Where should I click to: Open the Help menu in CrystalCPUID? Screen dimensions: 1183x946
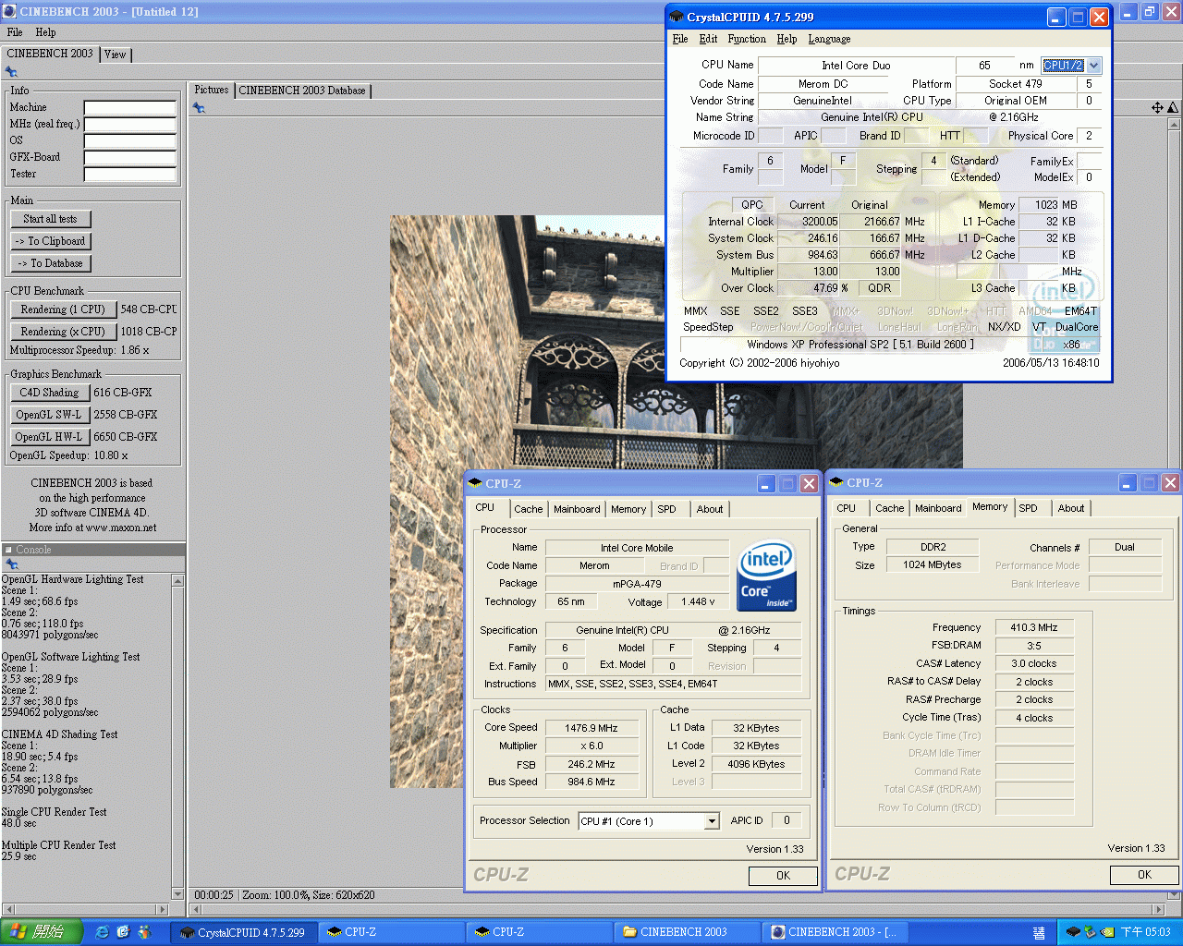pos(787,39)
